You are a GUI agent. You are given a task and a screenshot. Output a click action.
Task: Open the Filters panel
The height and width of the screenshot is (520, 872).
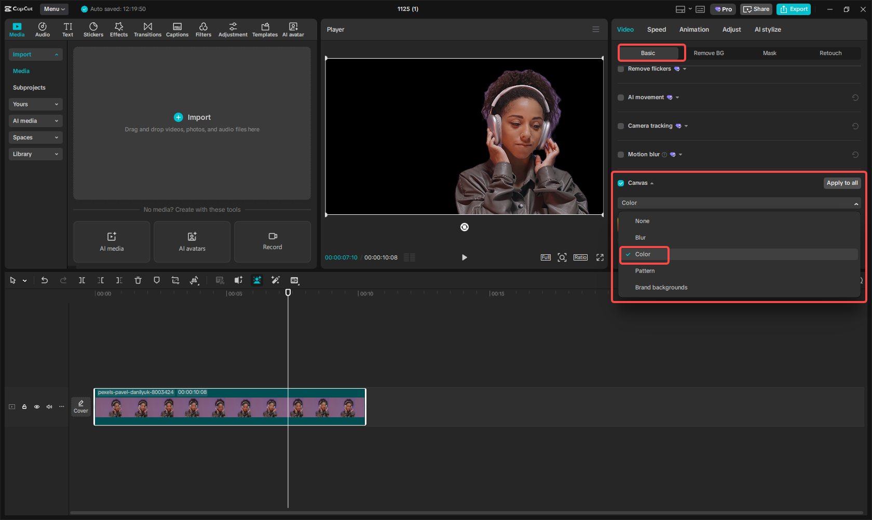(203, 30)
